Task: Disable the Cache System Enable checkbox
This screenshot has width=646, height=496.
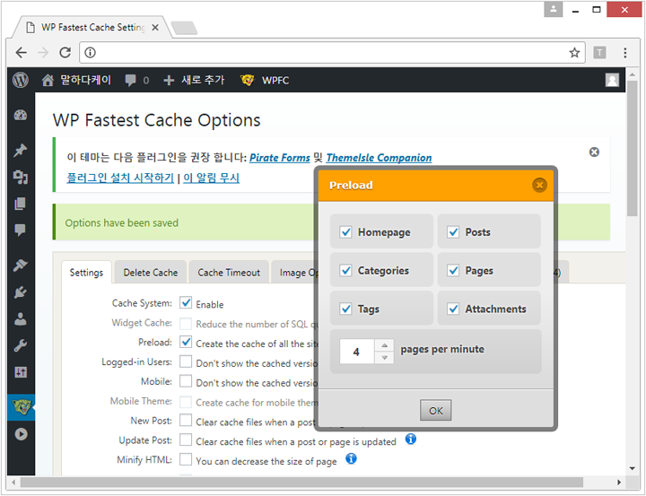Action: click(186, 303)
